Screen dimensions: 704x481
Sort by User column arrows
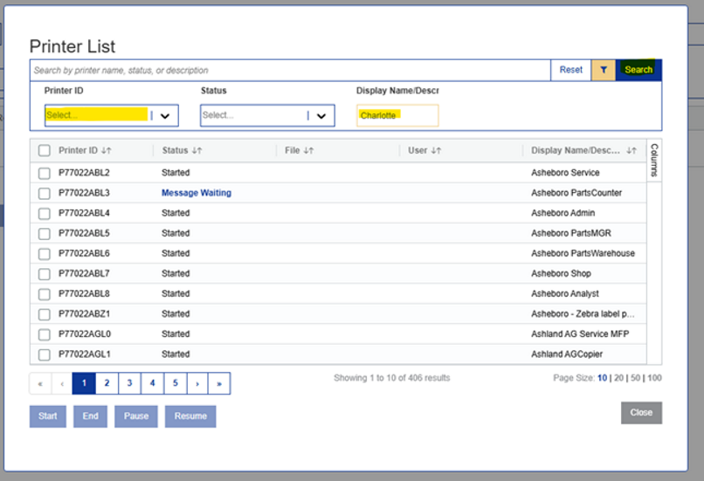pos(436,151)
